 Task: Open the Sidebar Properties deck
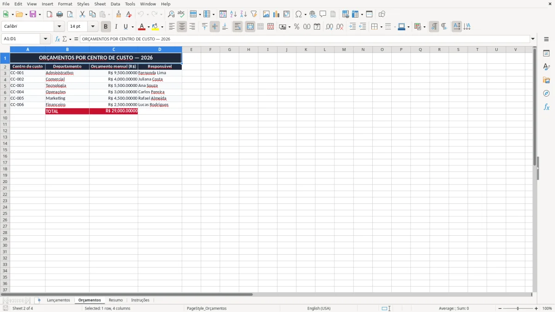pyautogui.click(x=546, y=54)
